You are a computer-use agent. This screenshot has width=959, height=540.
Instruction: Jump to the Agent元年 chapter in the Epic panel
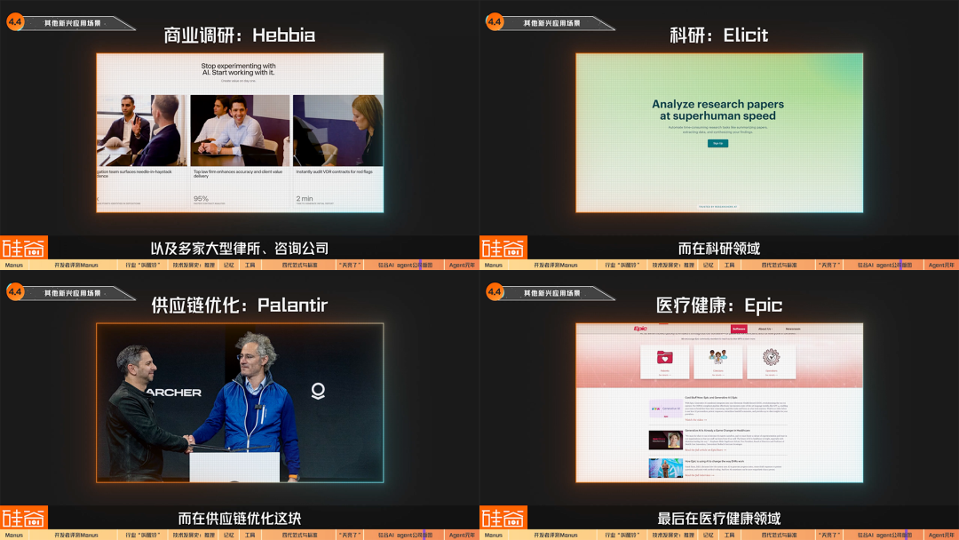click(941, 535)
